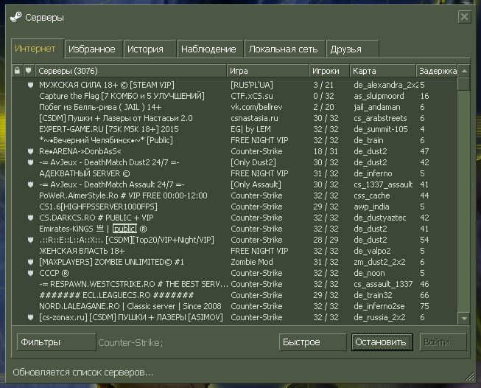Click map name as_sluipmoord
481x388 pixels.
click(379, 96)
